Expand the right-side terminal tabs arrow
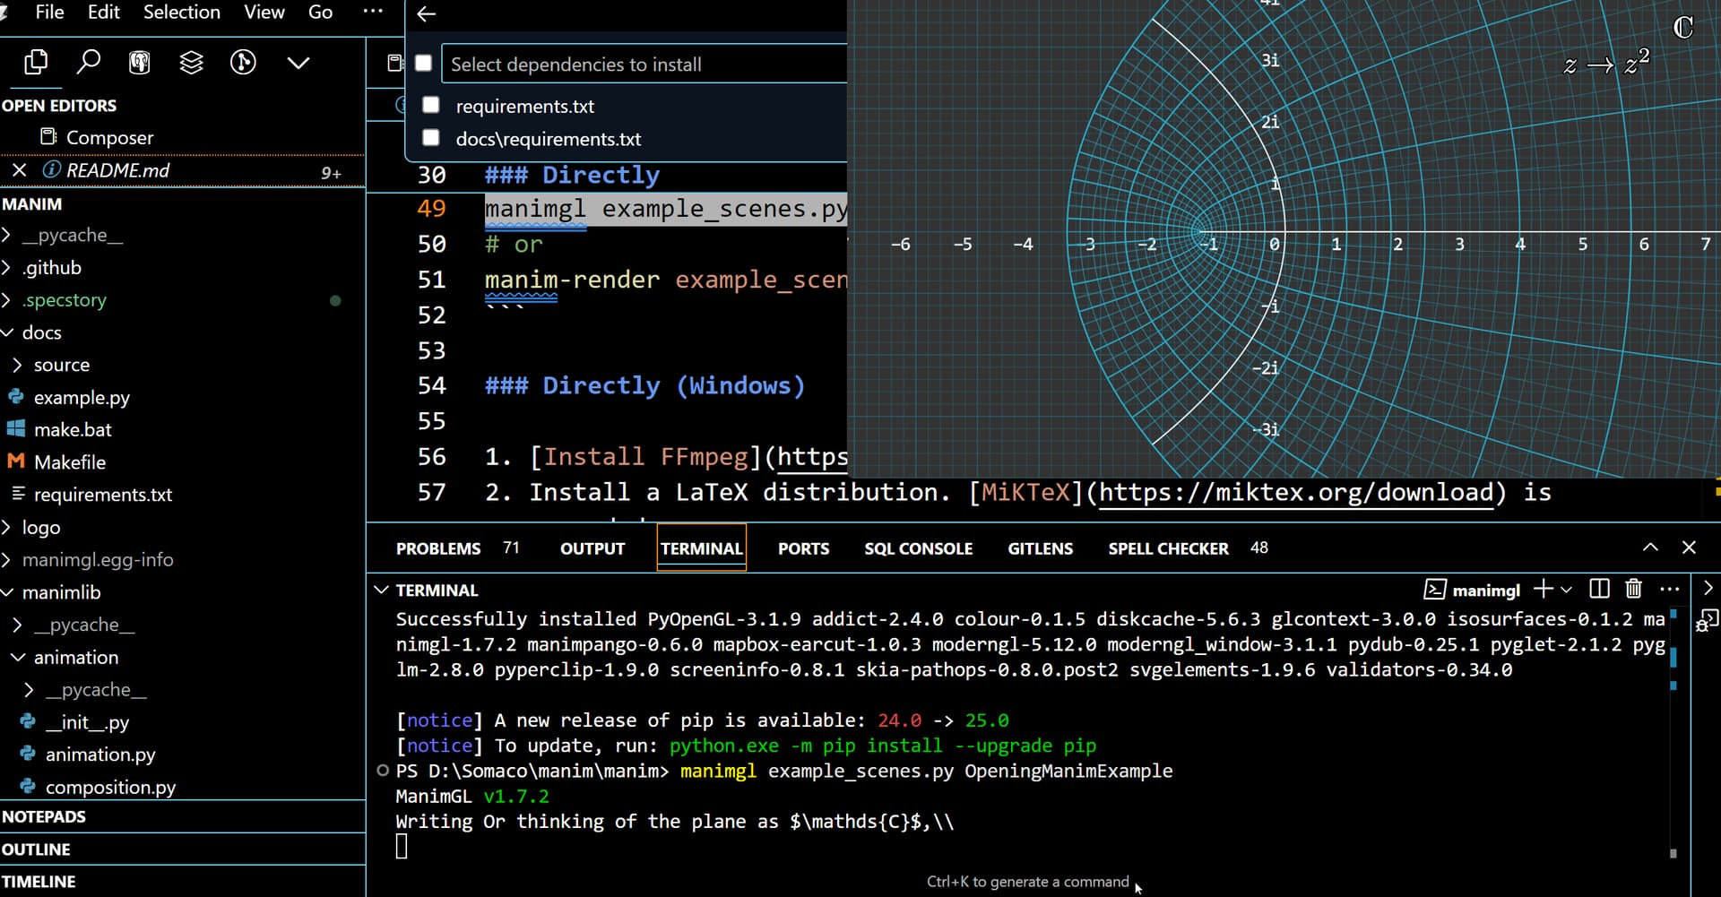1721x897 pixels. (1708, 589)
